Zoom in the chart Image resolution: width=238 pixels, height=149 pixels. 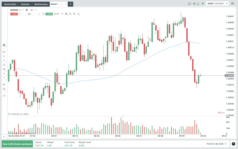(74, 14)
